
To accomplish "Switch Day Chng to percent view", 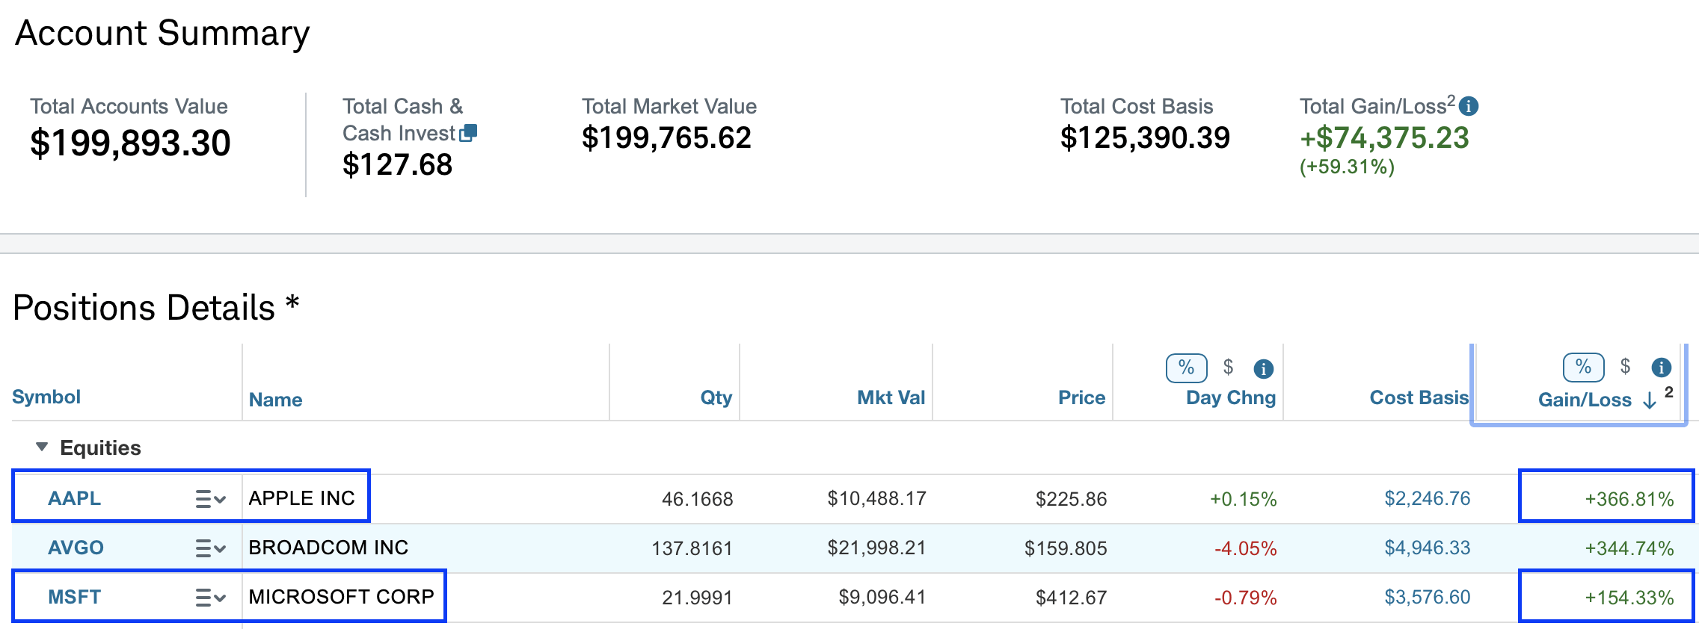I will (x=1186, y=368).
